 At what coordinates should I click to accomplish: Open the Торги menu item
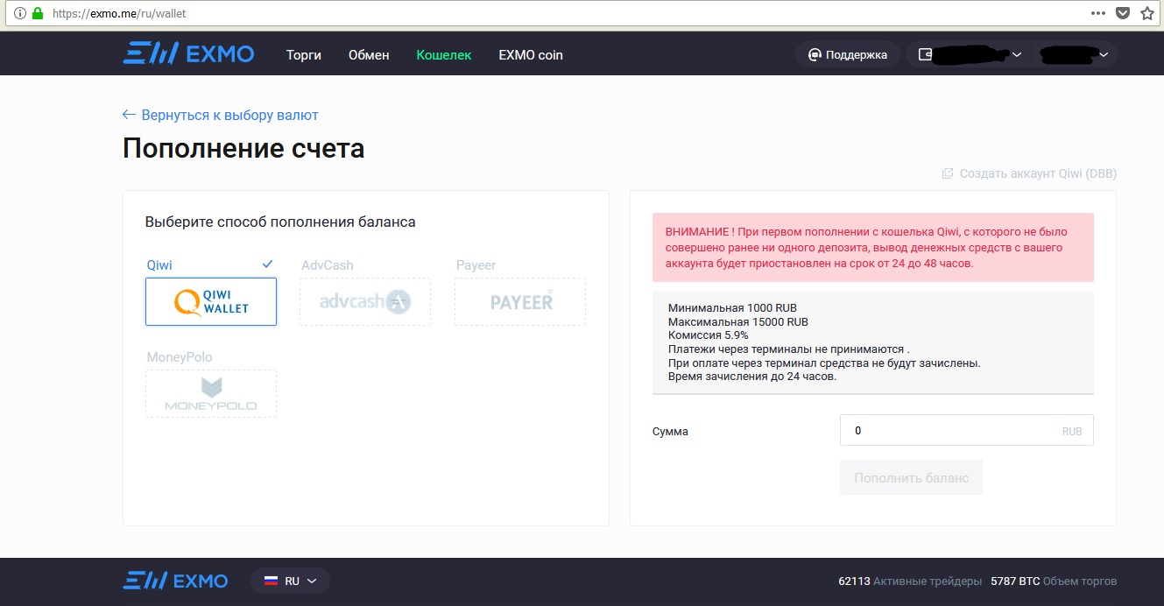(304, 54)
